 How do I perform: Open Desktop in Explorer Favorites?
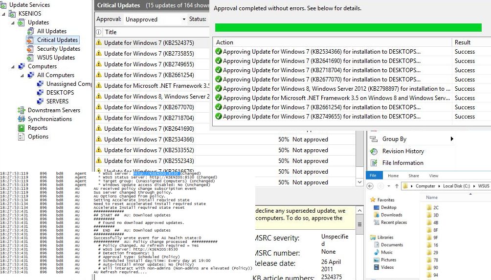pyautogui.click(x=389, y=207)
